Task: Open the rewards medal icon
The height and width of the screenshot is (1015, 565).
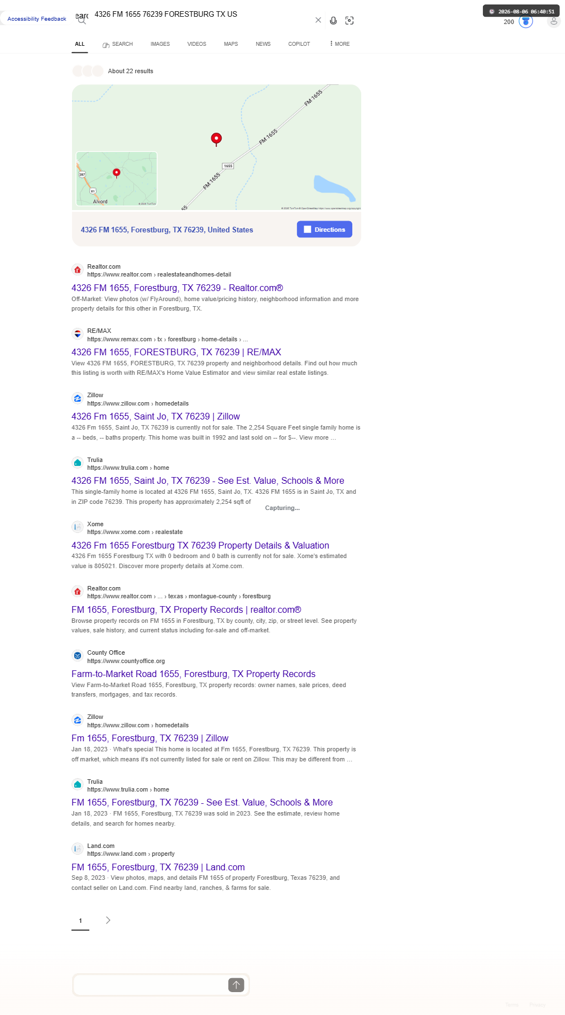Action: (x=526, y=21)
